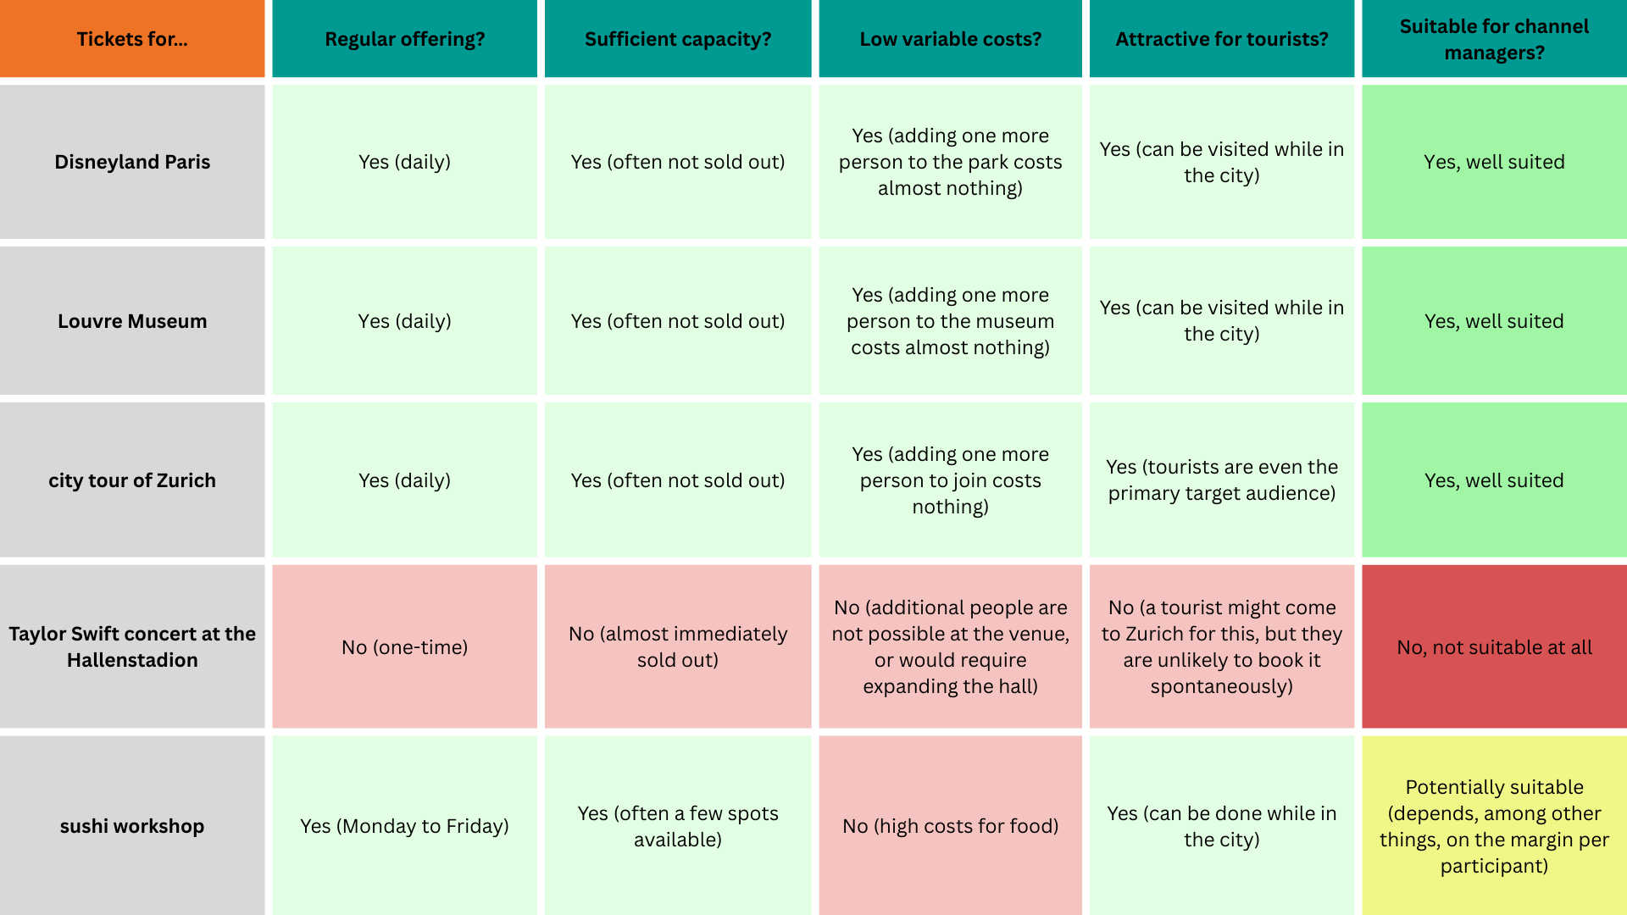Select the 'Regular offering?' column header
1627x915 pixels.
click(x=404, y=39)
